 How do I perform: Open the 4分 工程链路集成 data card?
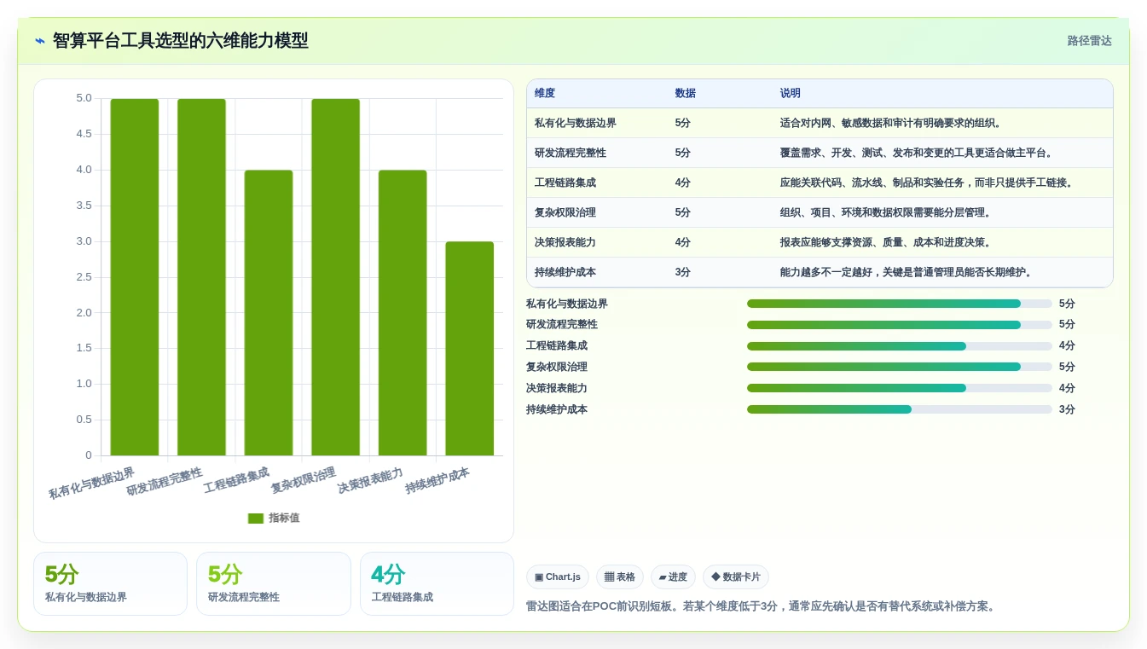pos(437,583)
